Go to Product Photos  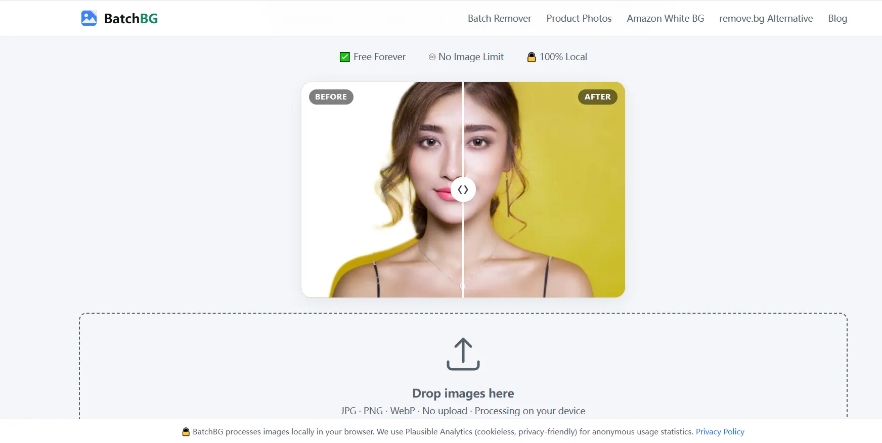(579, 18)
